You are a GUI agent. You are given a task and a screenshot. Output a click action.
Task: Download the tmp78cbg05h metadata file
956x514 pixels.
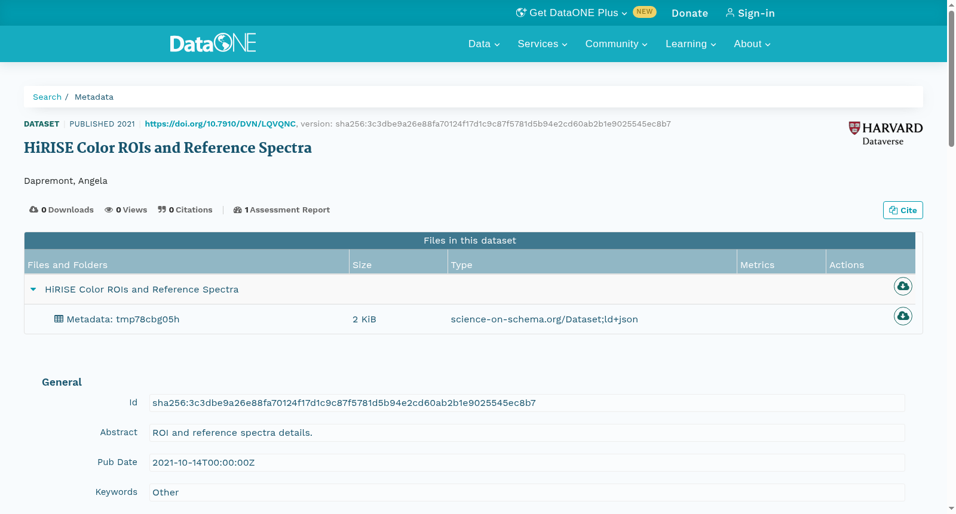pos(903,316)
